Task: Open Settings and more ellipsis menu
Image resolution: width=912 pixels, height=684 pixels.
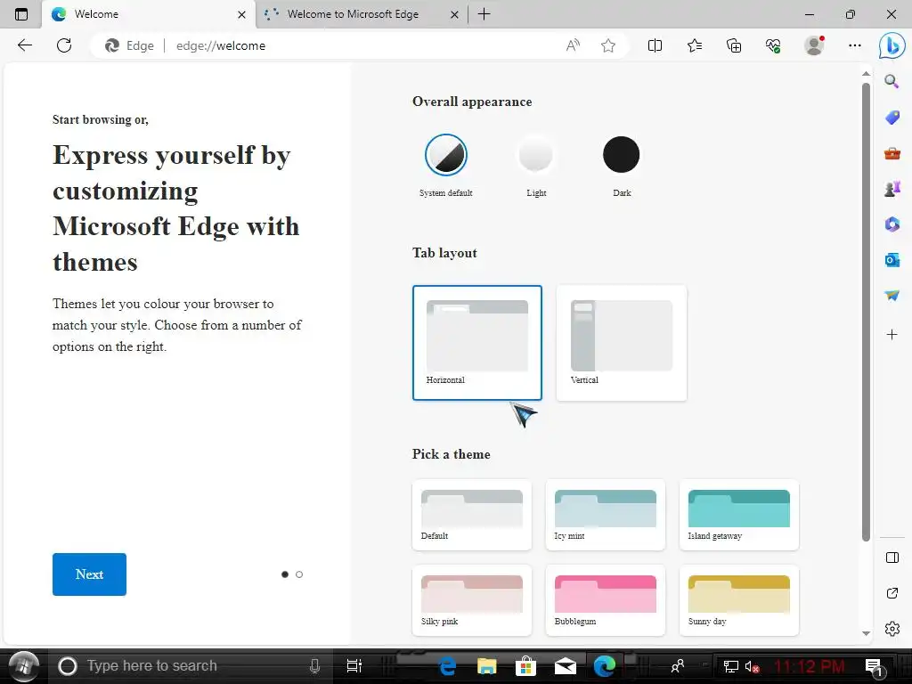Action: [x=854, y=45]
